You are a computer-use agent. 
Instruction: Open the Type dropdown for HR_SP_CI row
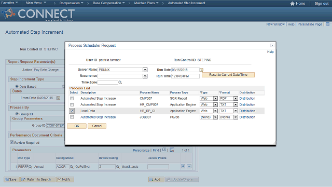click(215, 111)
